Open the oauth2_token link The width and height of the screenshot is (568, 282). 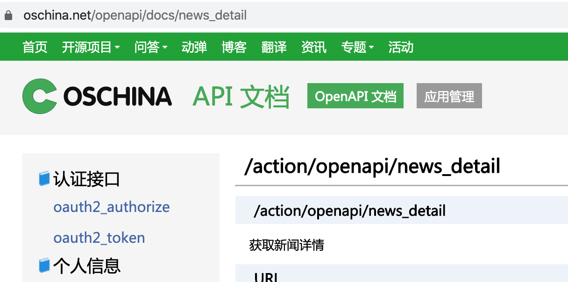[99, 238]
